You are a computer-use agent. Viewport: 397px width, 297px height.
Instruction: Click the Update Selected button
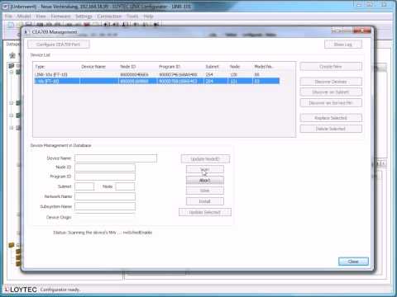(x=205, y=212)
